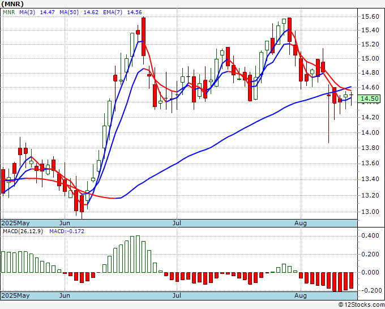Click the red candlestick at late July peak
Image resolution: width=385 pixels, height=309 pixels.
289,29
